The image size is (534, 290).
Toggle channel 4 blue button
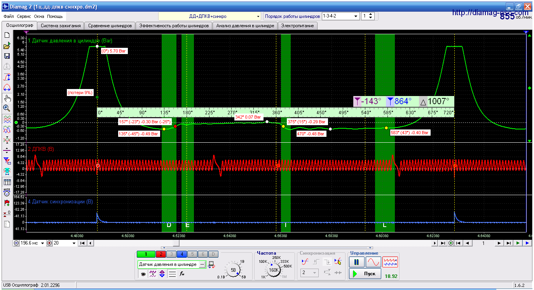tap(181, 254)
